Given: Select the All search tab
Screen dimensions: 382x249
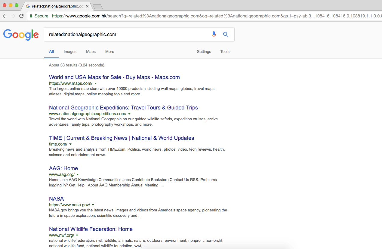Looking at the screenshot, I should coord(52,52).
